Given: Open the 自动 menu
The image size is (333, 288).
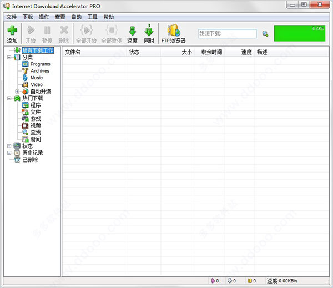Looking at the screenshot, I should tap(77, 17).
